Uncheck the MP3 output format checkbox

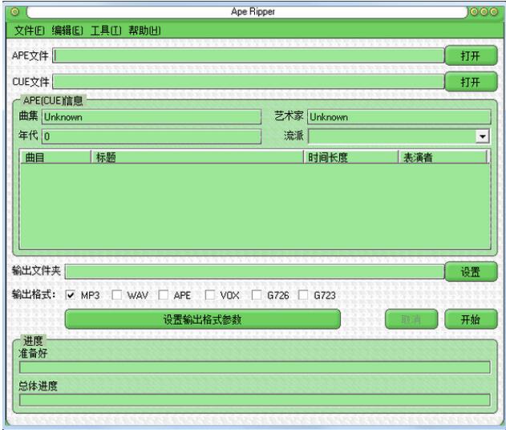(x=70, y=295)
